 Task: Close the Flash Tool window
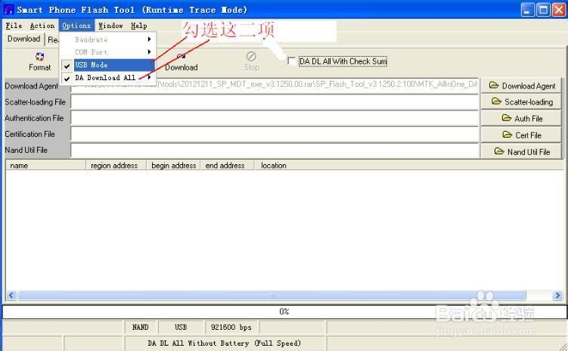tap(559, 10)
